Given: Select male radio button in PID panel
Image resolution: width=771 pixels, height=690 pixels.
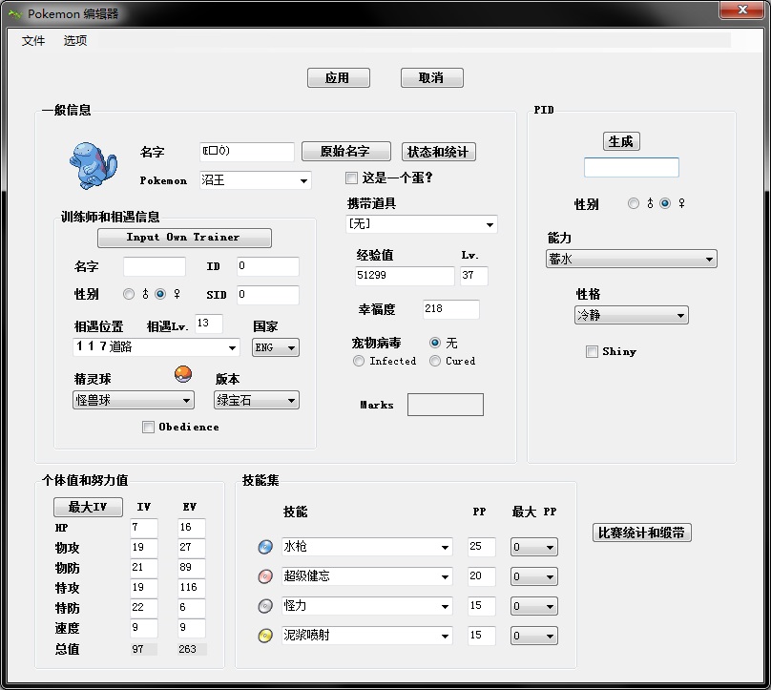Looking at the screenshot, I should pos(634,203).
